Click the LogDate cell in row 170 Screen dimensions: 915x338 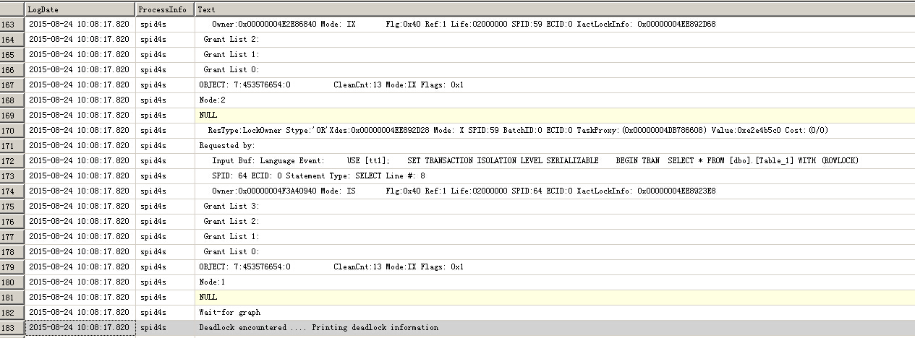click(80, 130)
